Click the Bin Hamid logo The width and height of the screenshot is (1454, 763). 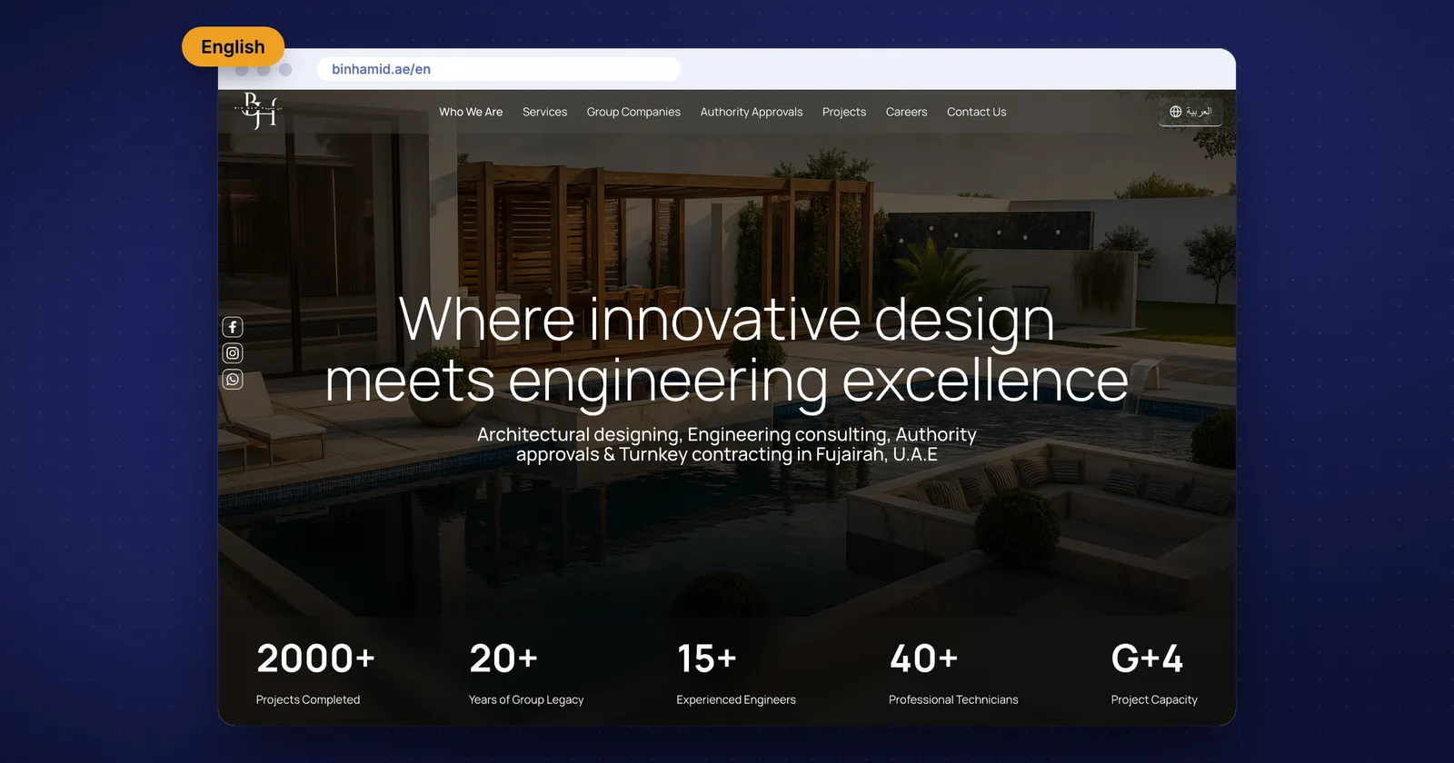[x=259, y=111]
